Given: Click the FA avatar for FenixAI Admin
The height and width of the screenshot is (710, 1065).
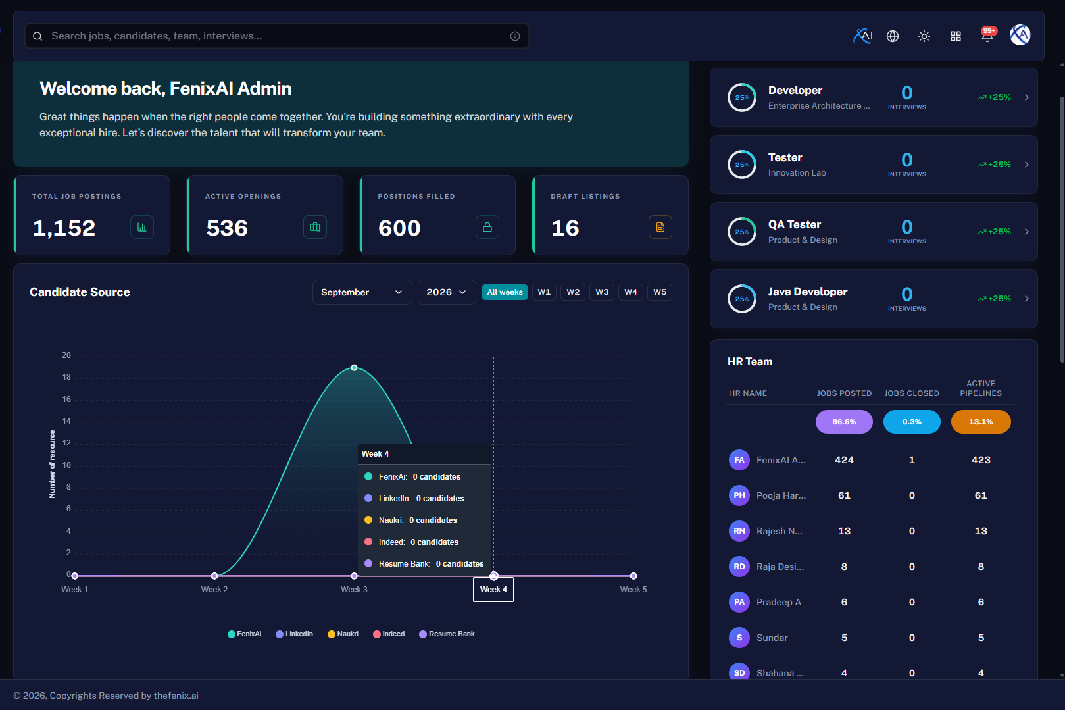Looking at the screenshot, I should [x=739, y=460].
